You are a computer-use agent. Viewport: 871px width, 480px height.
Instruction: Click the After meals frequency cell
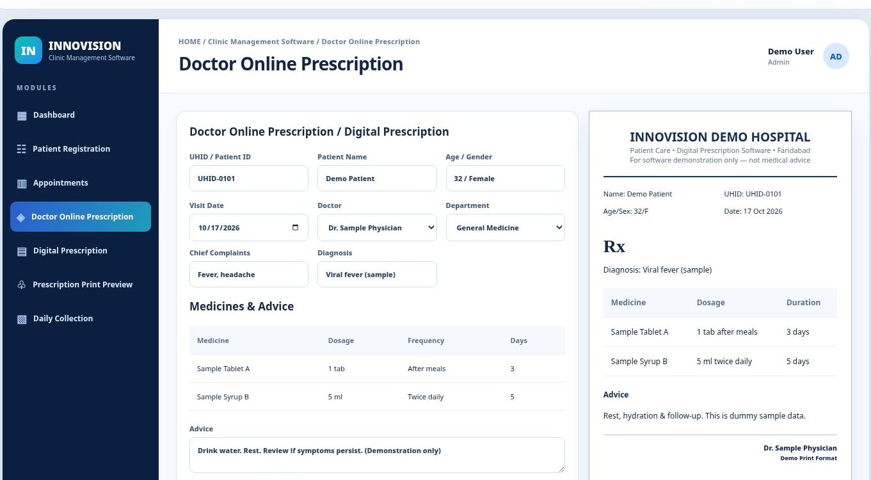tap(426, 369)
